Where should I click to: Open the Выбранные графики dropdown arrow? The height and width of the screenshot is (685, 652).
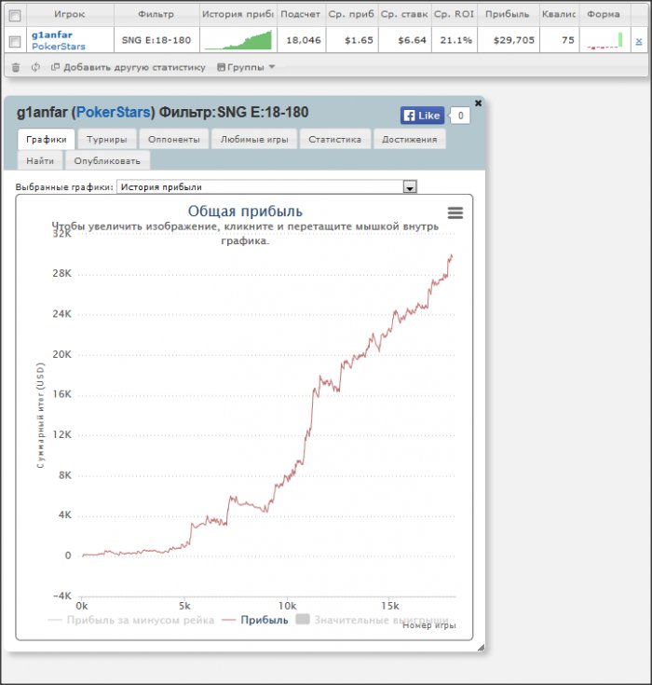[410, 187]
